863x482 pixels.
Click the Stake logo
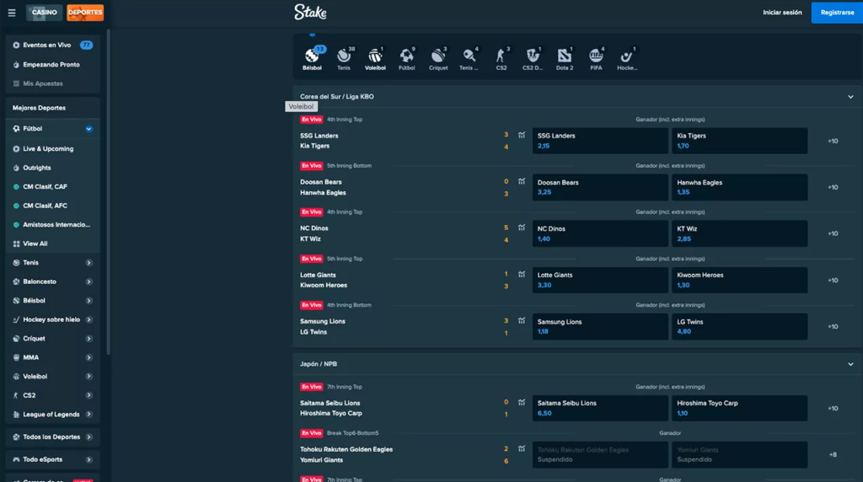click(x=310, y=12)
